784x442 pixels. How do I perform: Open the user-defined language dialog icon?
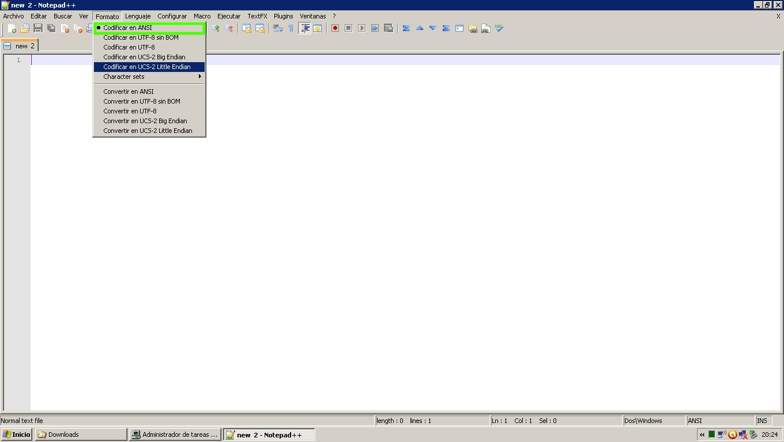click(318, 28)
